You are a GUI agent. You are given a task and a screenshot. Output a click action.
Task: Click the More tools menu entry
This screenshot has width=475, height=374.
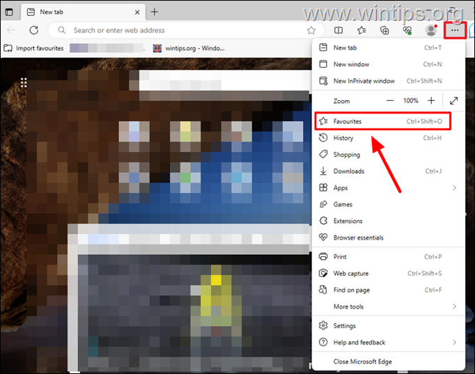[389, 306]
